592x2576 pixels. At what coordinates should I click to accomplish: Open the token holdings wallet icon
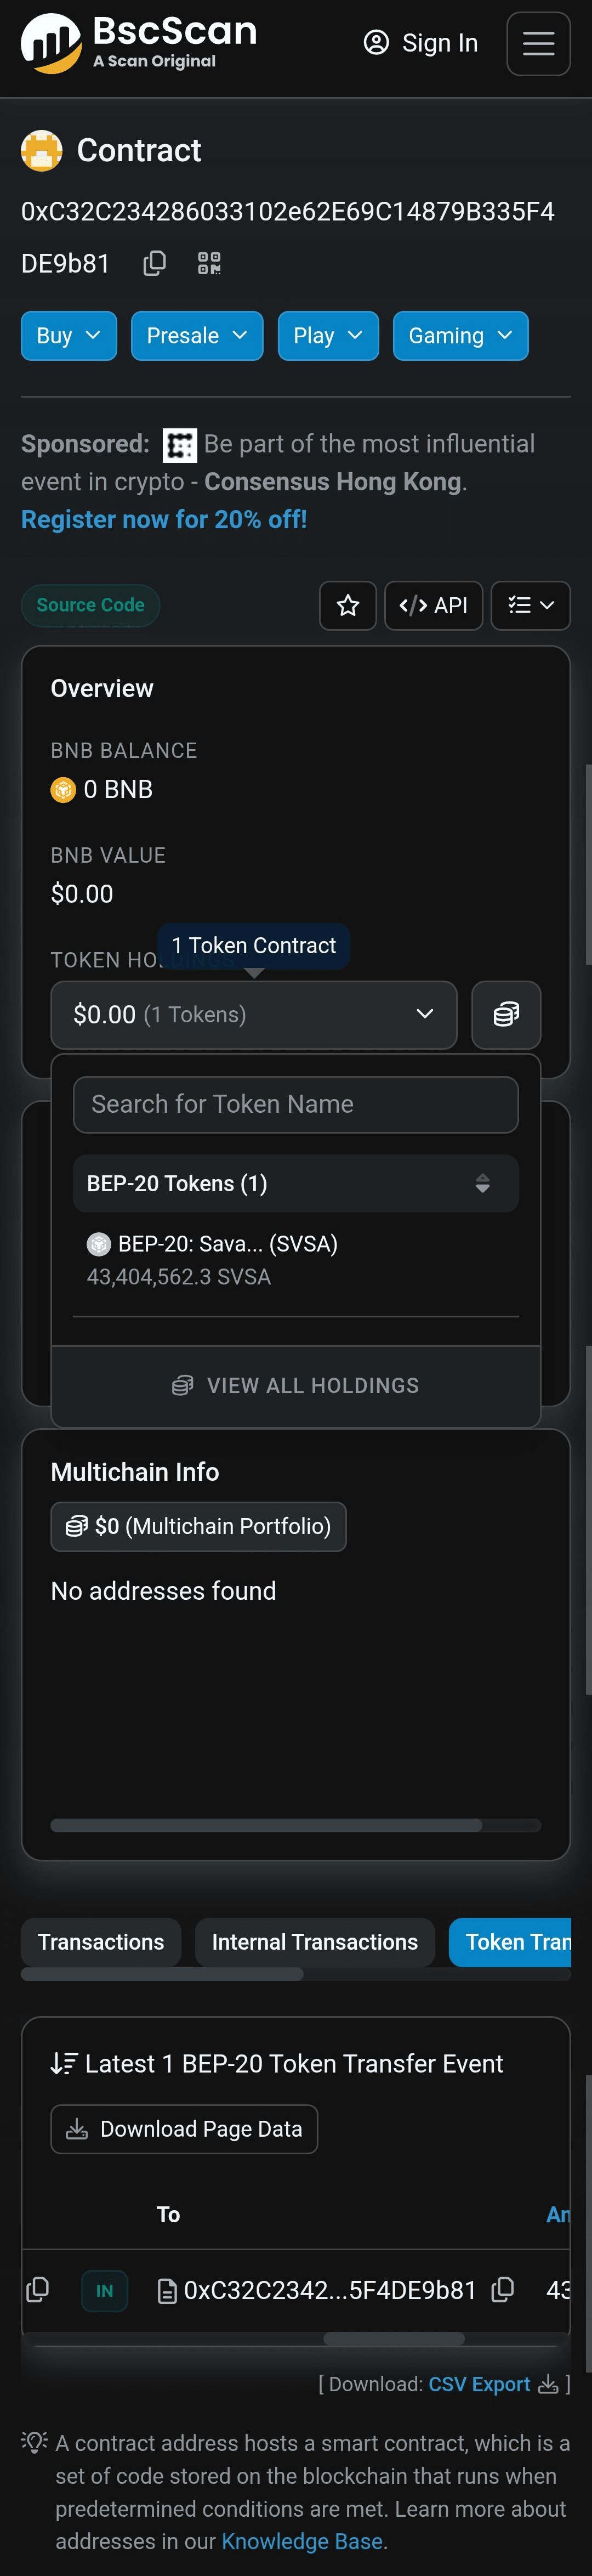[x=506, y=1014]
